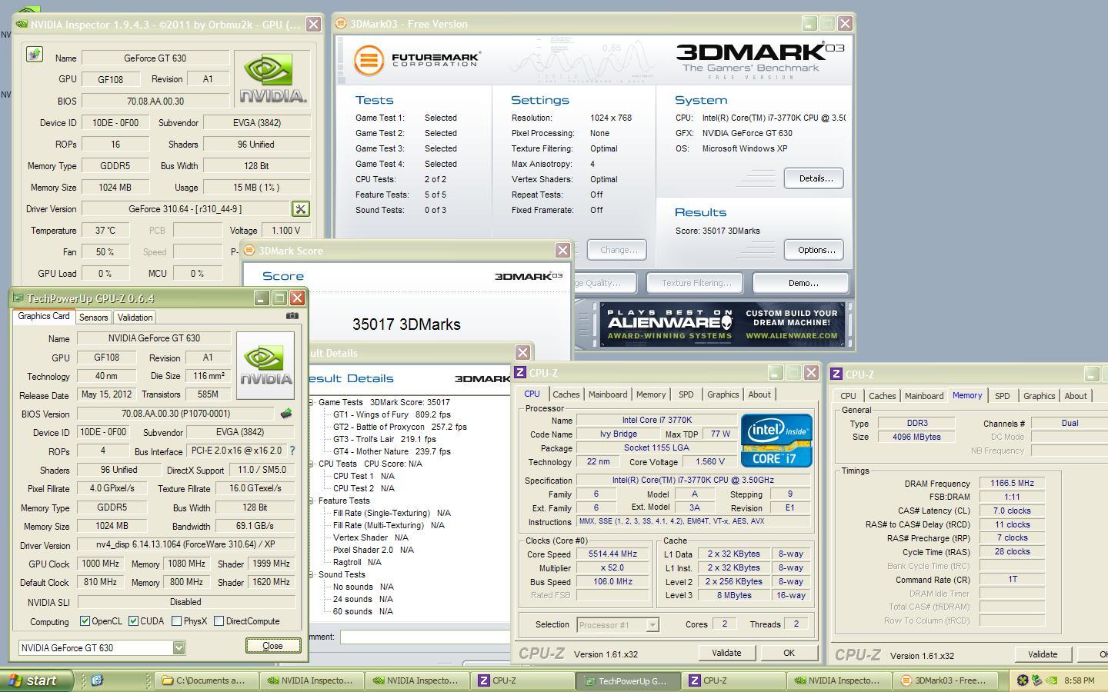Click the GPU Clock 1000 MHz field in GPU-Z

[100, 564]
